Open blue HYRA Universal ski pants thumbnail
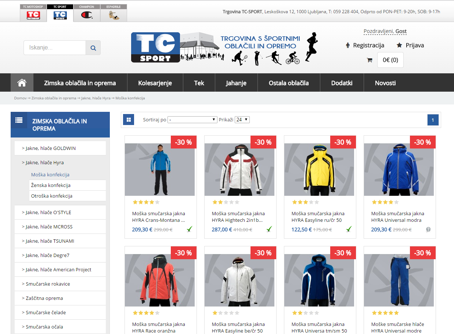 tap(399, 280)
